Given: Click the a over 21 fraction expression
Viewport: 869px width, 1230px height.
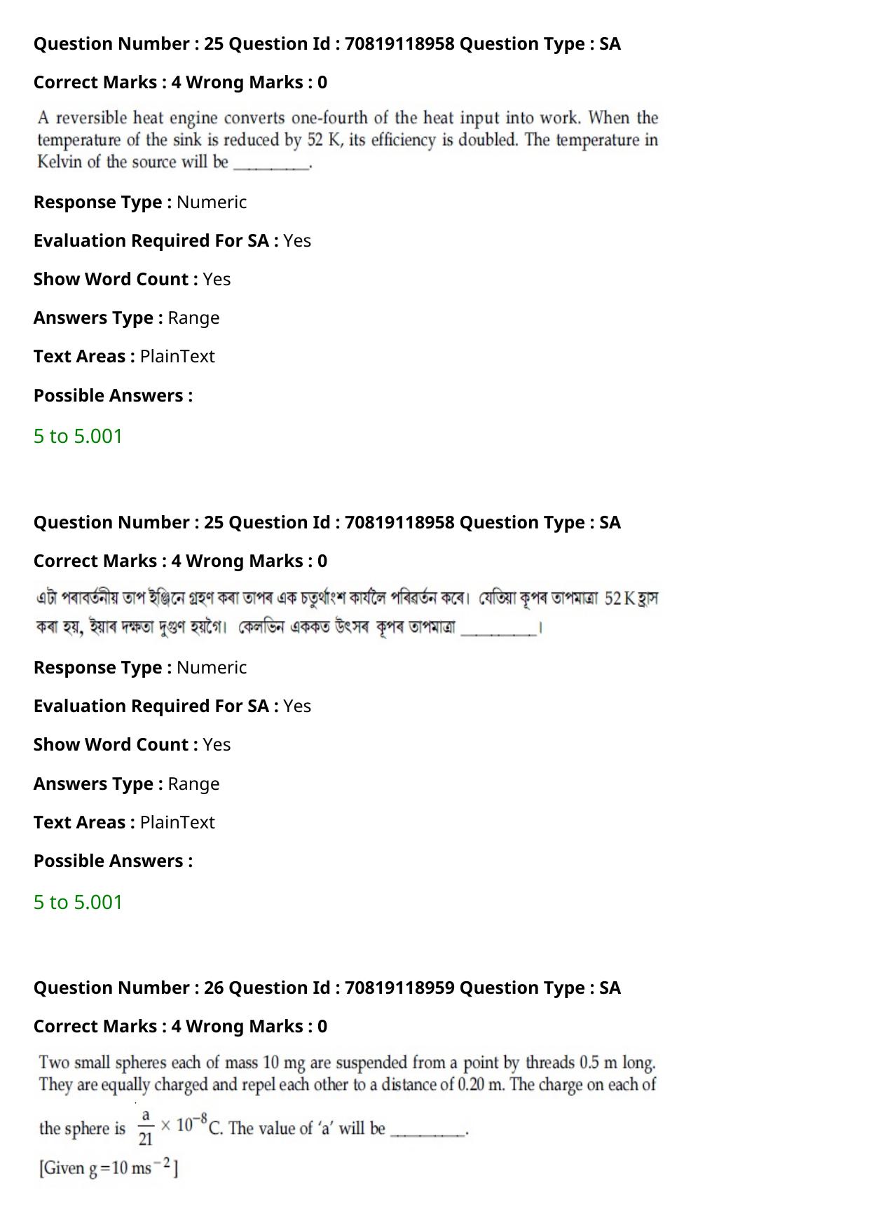Looking at the screenshot, I should coord(146,1127).
